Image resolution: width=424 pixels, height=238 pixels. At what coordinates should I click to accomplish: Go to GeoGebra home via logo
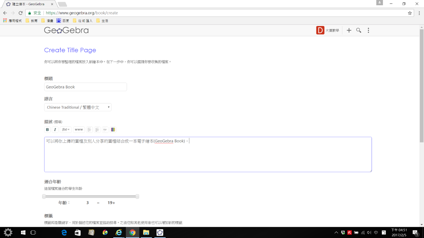[66, 30]
